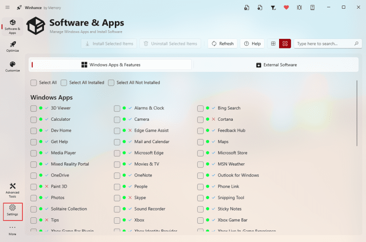This screenshot has width=366, height=242.
Task: Check the Select All checkbox
Action: (x=33, y=83)
